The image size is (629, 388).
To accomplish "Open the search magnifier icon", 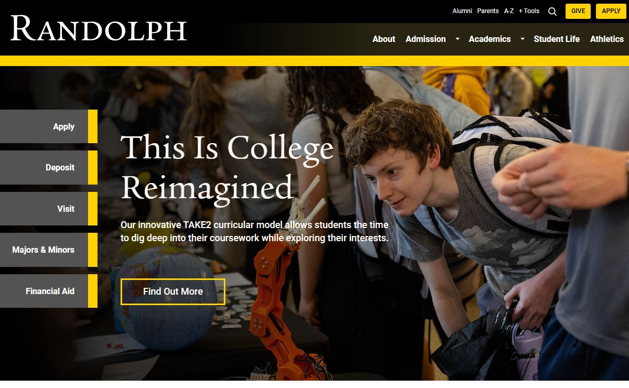I will click(552, 11).
